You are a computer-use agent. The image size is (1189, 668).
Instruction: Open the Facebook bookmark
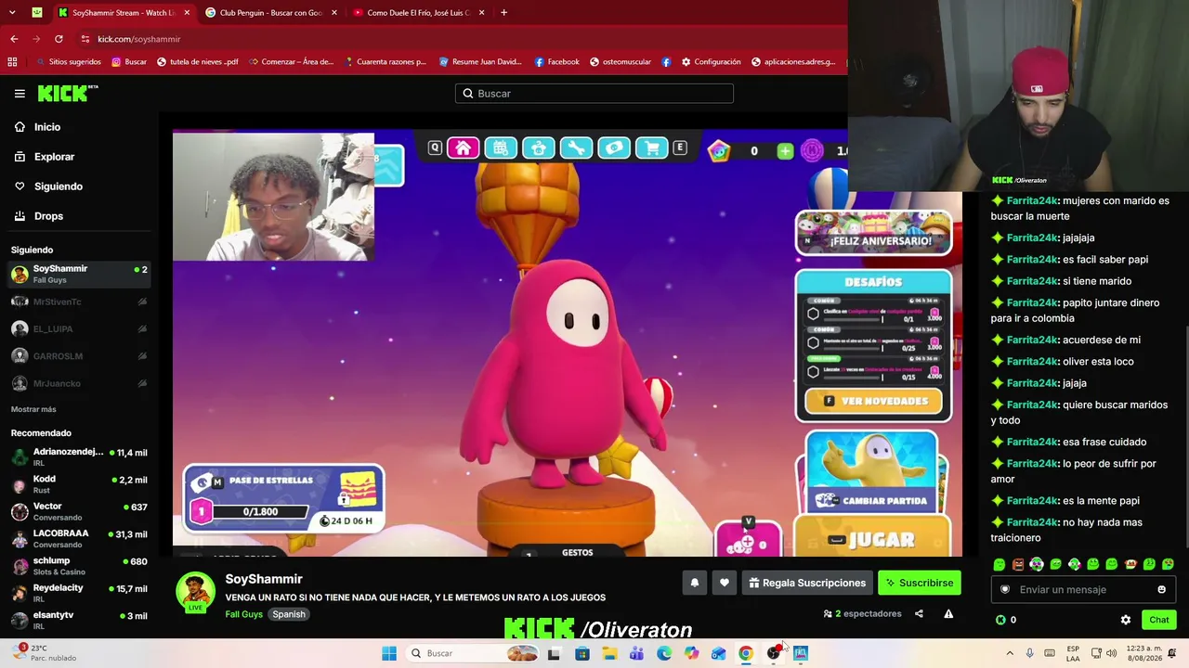point(556,62)
